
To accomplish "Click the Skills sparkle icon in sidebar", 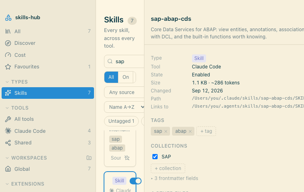I will pos(8,93).
